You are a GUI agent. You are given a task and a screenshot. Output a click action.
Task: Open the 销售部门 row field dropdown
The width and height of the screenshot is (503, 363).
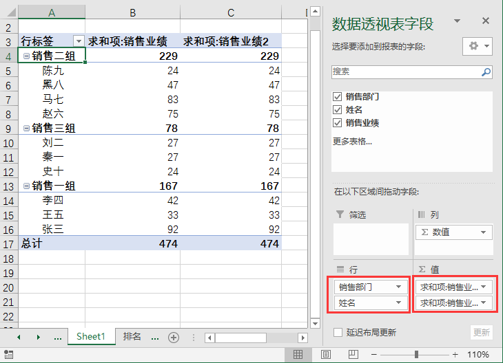[398, 287]
